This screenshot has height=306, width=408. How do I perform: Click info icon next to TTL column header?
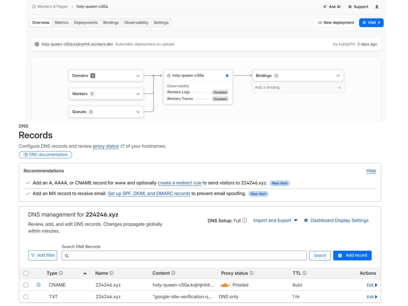(x=305, y=273)
